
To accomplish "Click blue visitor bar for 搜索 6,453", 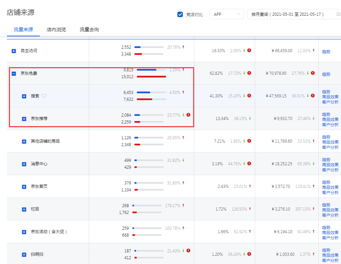I will coord(144,93).
